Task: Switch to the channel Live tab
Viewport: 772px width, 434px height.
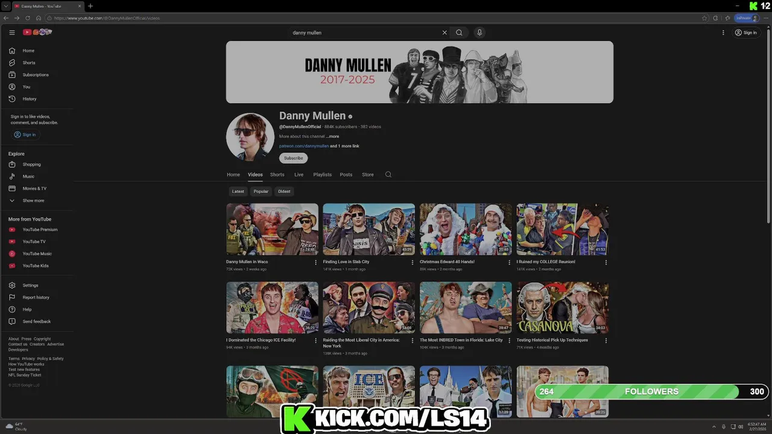Action: pyautogui.click(x=299, y=175)
